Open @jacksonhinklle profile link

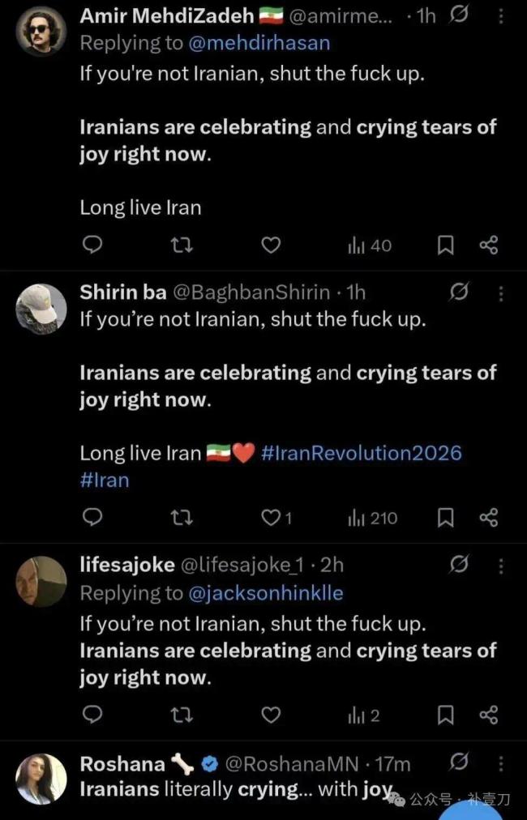[265, 593]
